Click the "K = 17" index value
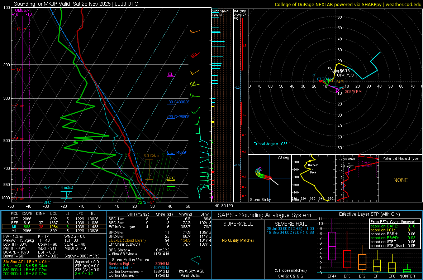This screenshot has height=280, width=423. pyautogui.click(x=43, y=236)
